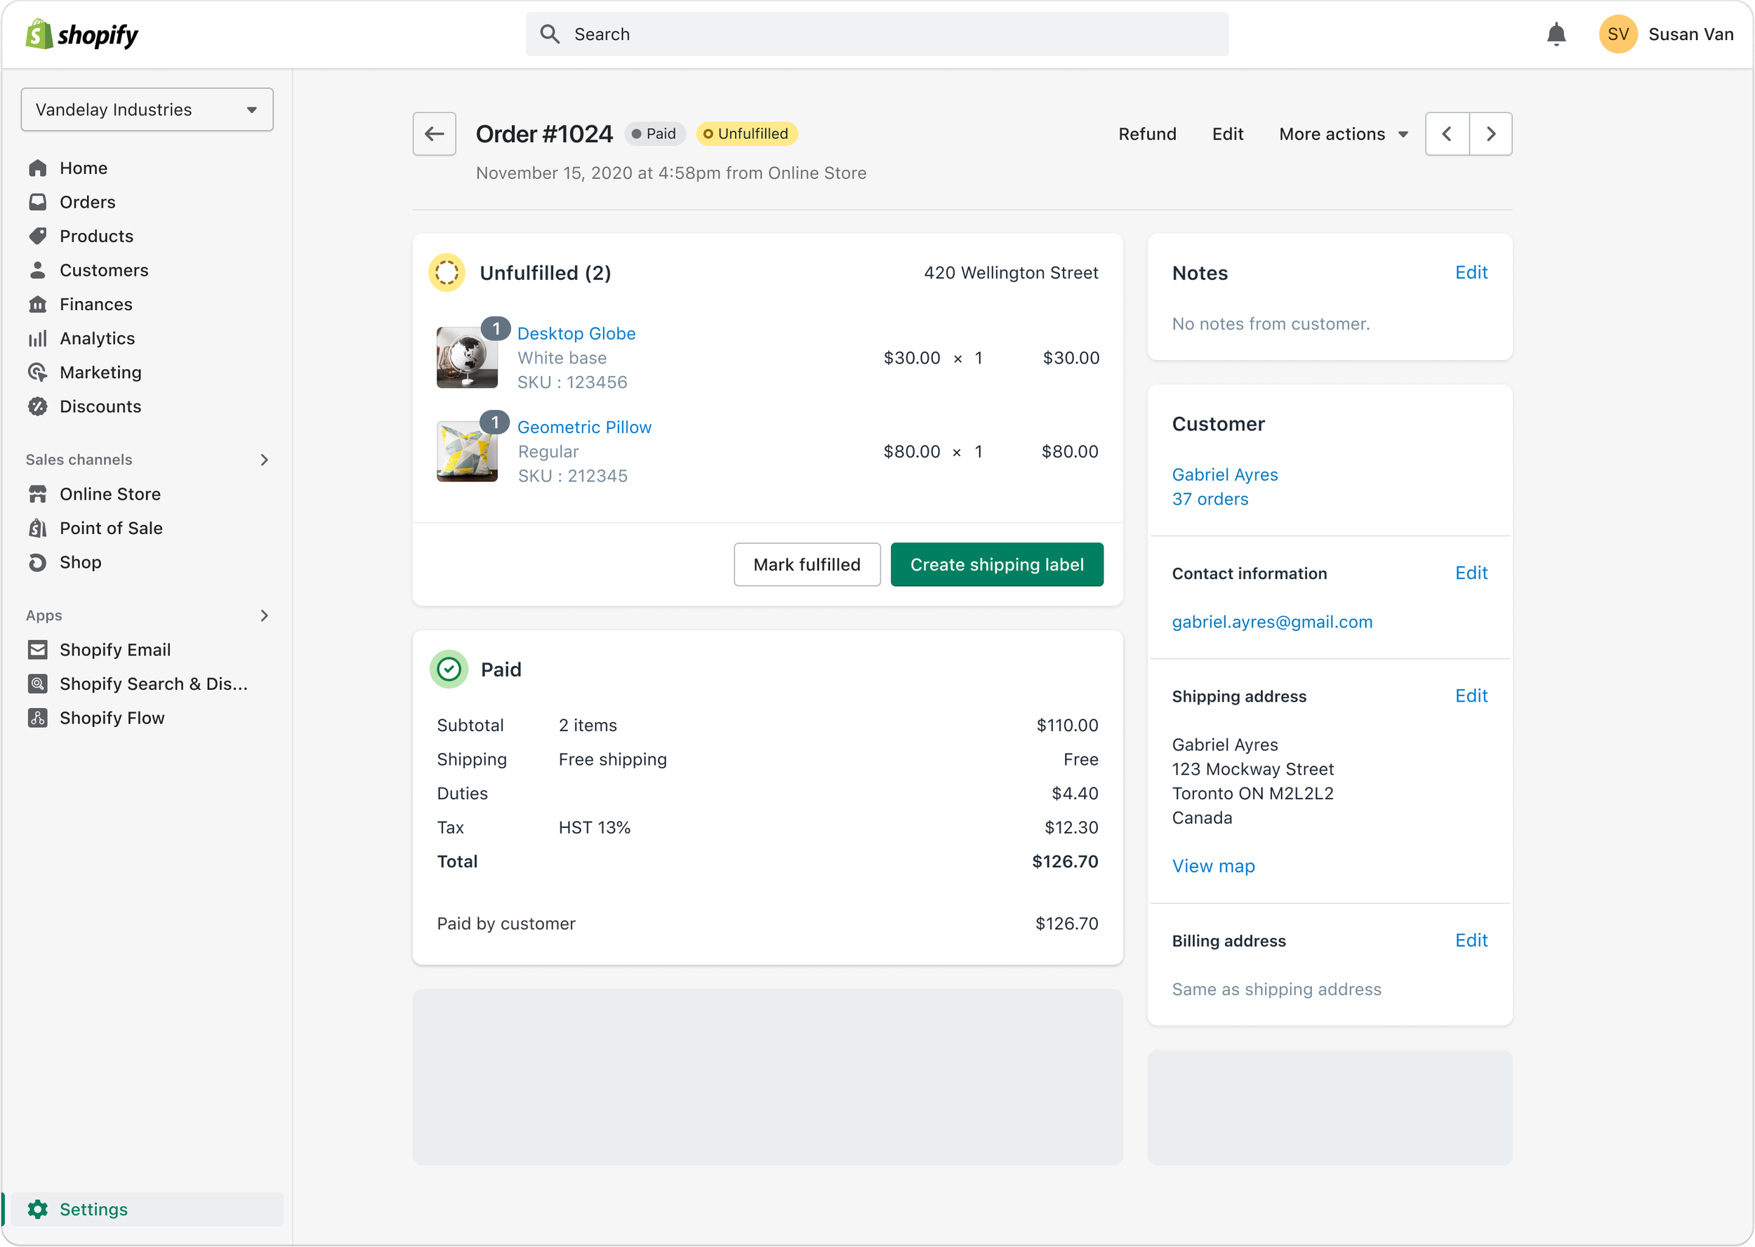Go to previous order with left chevron

point(1447,133)
